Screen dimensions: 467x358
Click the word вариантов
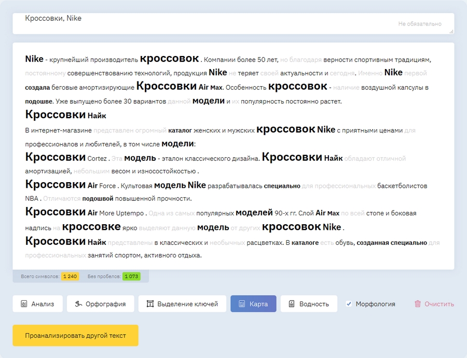[x=149, y=102]
